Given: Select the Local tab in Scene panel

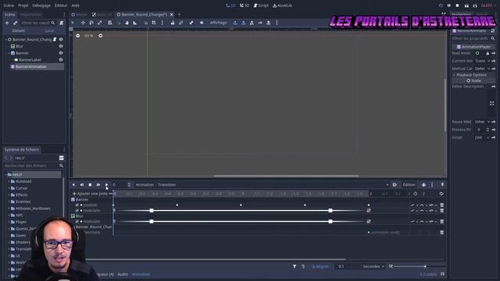Looking at the screenshot, I should click(x=49, y=30).
